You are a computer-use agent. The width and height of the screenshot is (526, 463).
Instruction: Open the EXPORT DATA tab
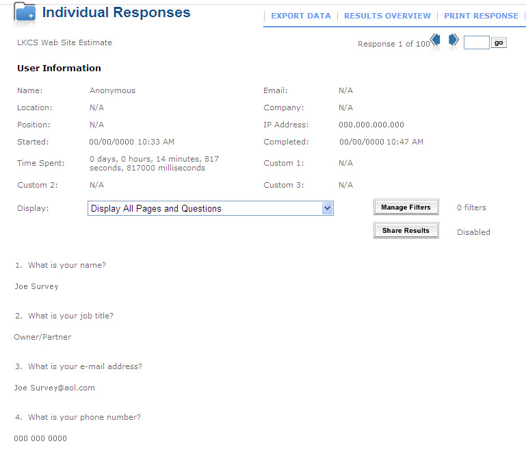pyautogui.click(x=301, y=16)
